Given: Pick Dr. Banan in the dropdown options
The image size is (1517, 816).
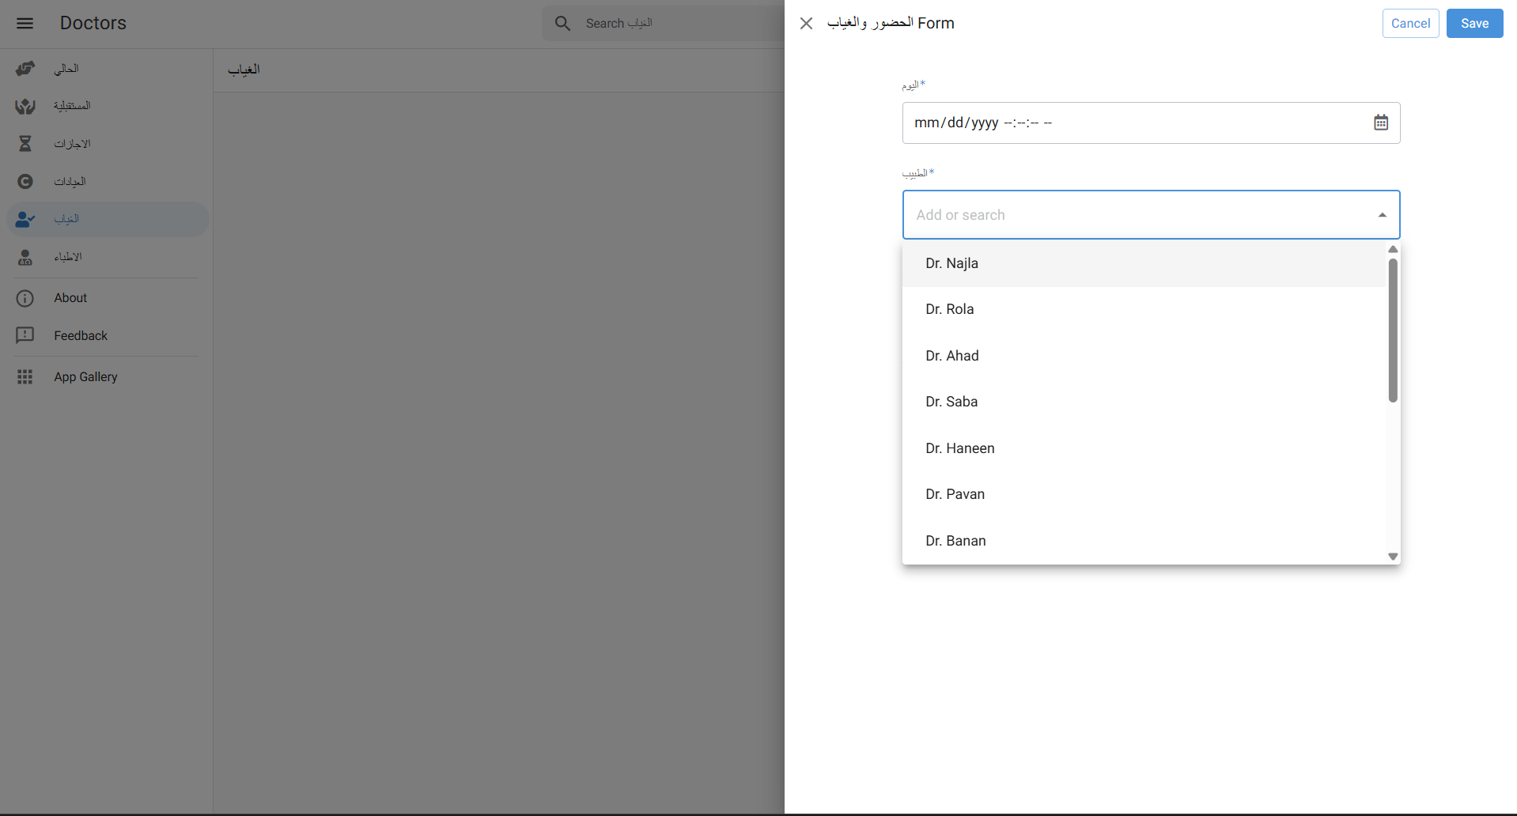Looking at the screenshot, I should point(955,541).
